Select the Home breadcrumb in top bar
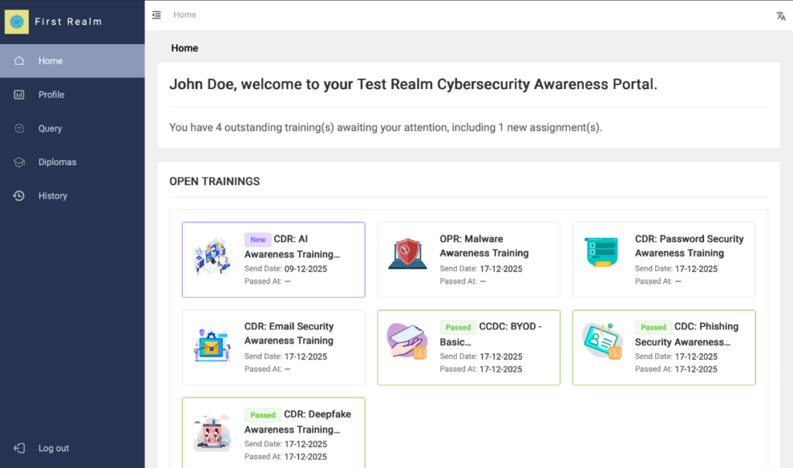 [x=184, y=15]
